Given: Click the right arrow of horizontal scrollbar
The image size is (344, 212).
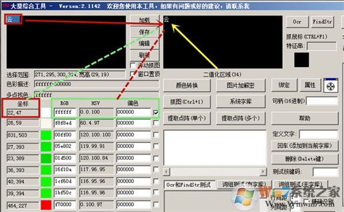Looking at the screenshot, I should [263, 171].
